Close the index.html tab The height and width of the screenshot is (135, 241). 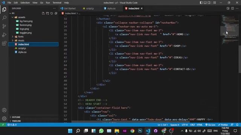[142, 8]
